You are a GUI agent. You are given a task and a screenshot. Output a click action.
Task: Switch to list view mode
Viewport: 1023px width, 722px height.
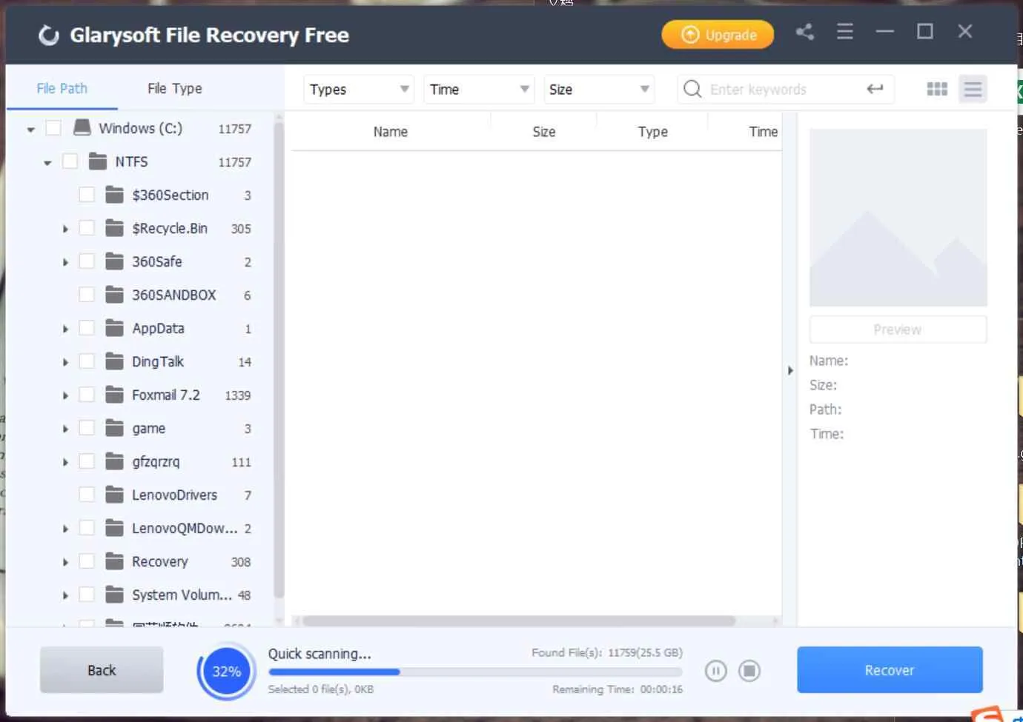tap(973, 89)
